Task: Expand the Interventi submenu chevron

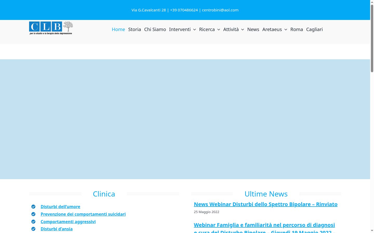Action: 195,30
